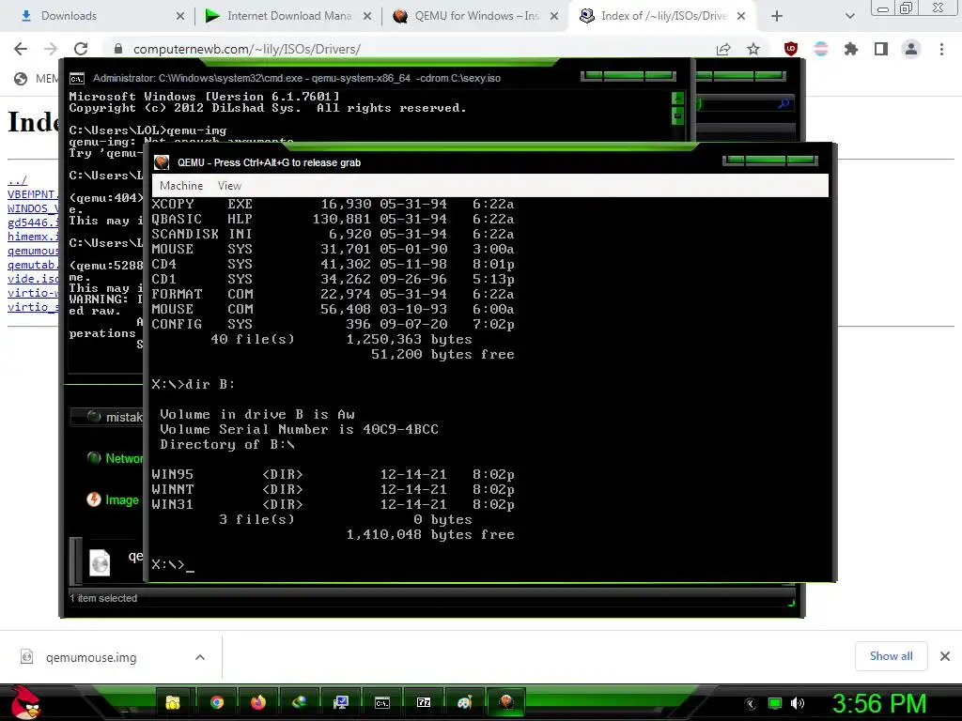This screenshot has width=962, height=721.
Task: Open the vide.iso link
Action: click(x=33, y=279)
